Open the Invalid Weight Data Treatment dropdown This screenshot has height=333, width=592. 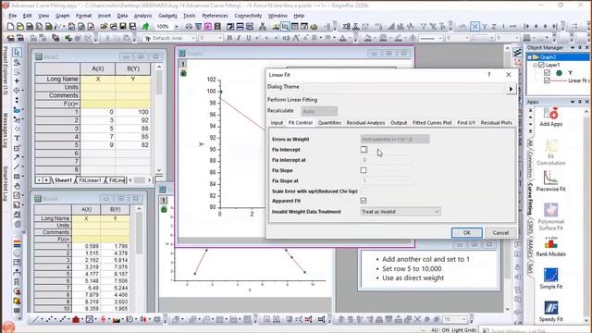pyautogui.click(x=401, y=212)
